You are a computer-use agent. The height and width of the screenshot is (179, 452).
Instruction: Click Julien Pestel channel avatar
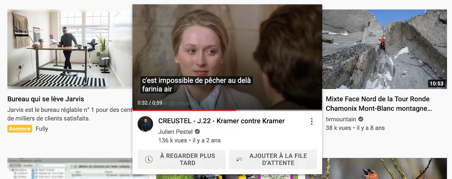click(145, 124)
